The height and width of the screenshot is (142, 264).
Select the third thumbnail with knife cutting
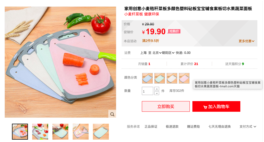pyautogui.click(x=60, y=132)
